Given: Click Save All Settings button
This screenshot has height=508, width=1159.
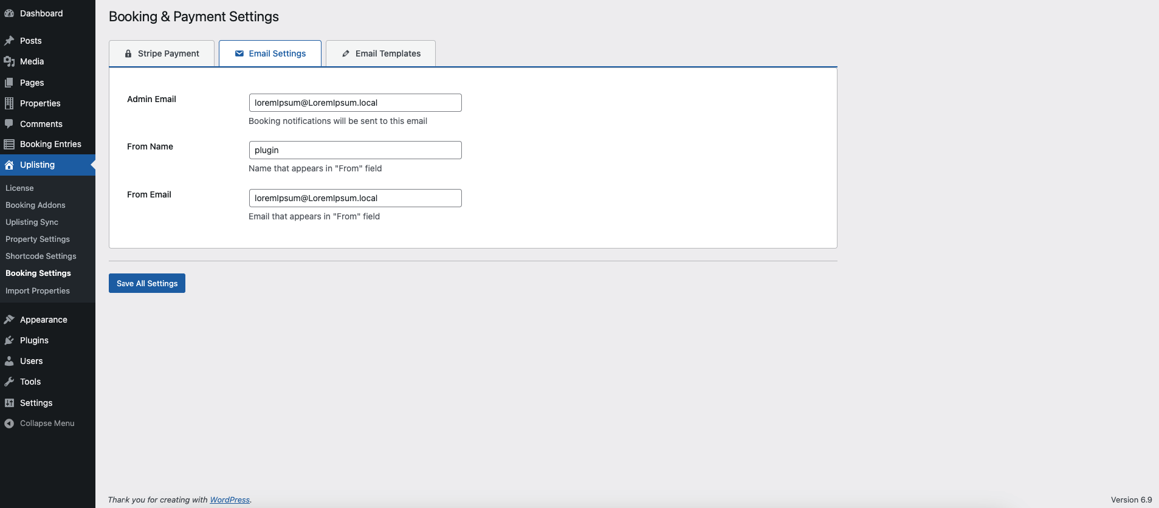Looking at the screenshot, I should pyautogui.click(x=147, y=283).
